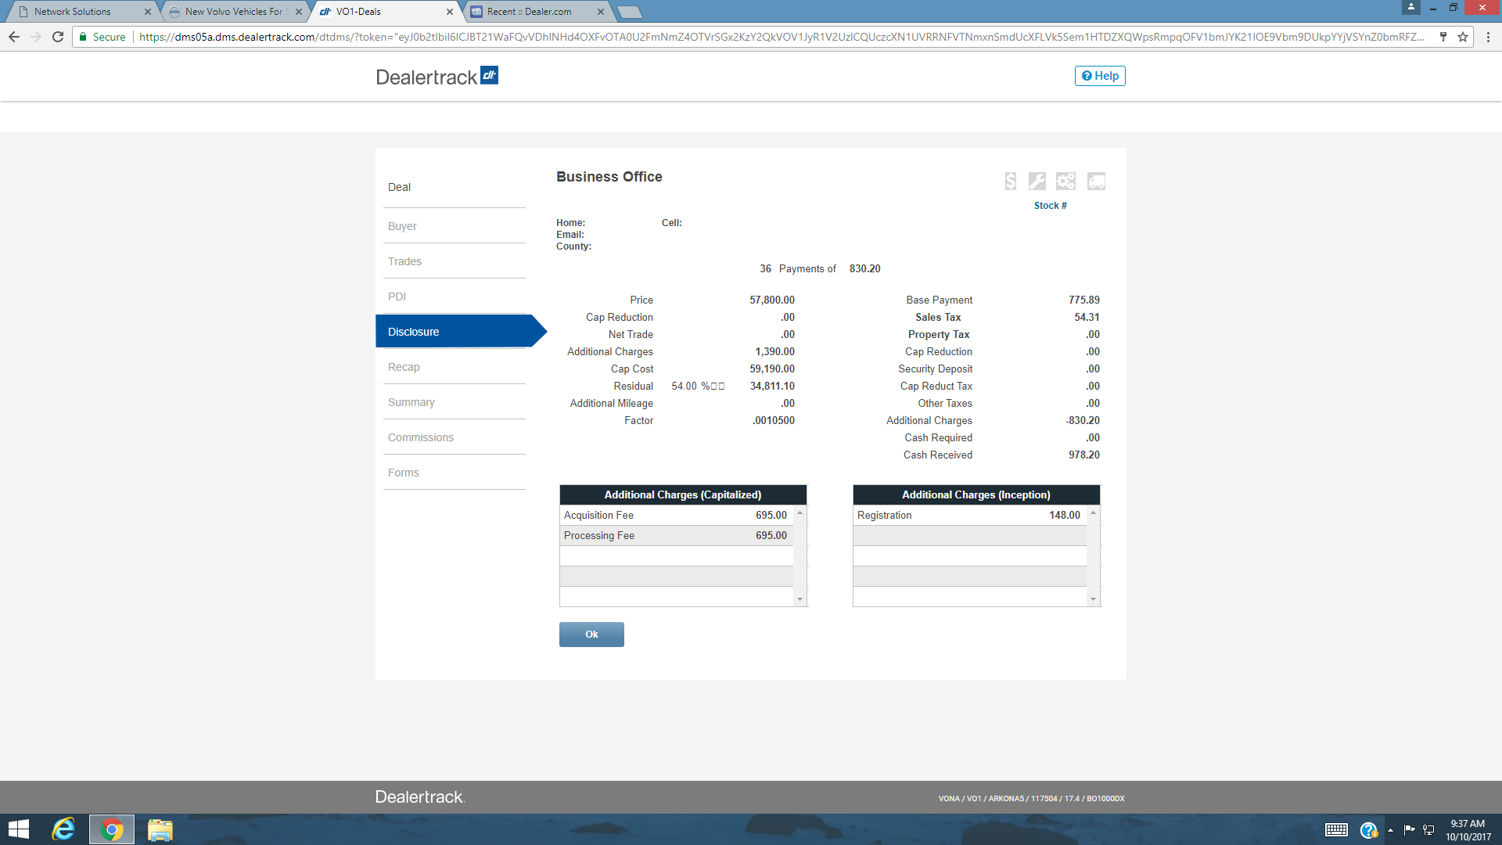
Task: Click the gears icon in Business Office header
Action: point(1065,182)
